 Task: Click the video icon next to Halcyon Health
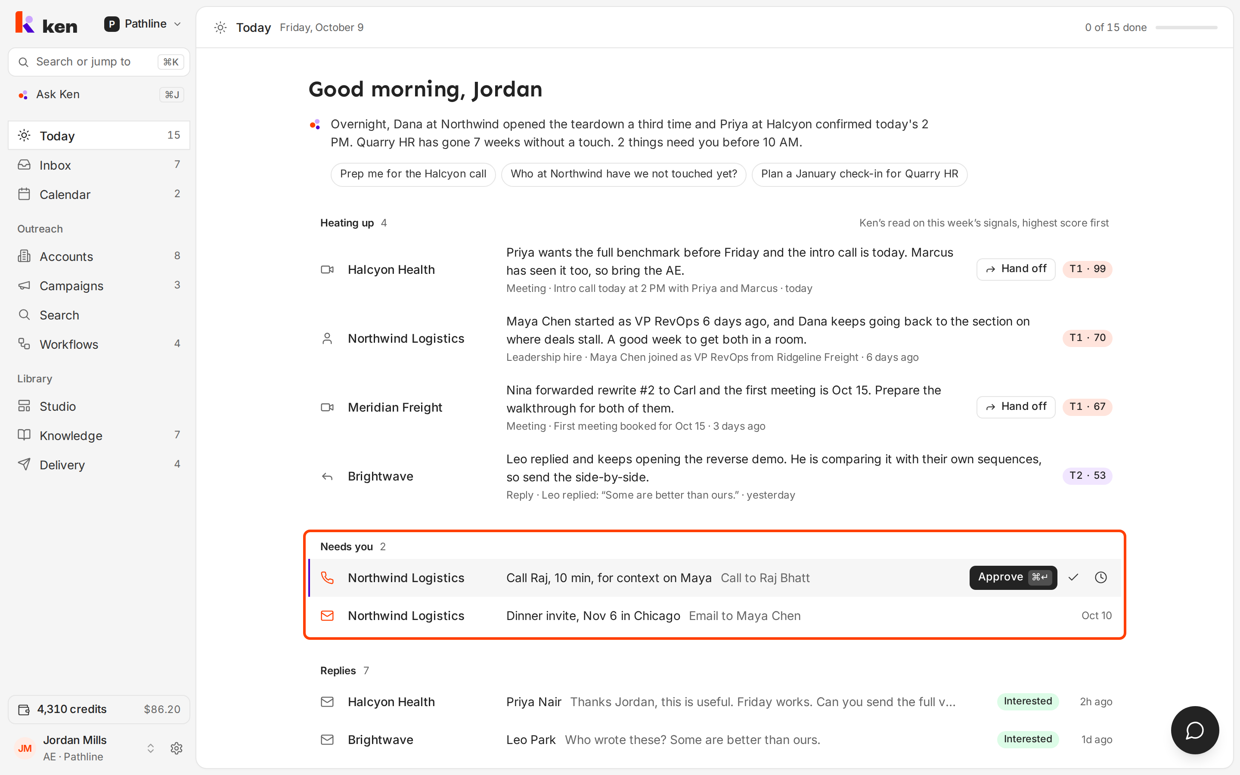click(x=327, y=270)
